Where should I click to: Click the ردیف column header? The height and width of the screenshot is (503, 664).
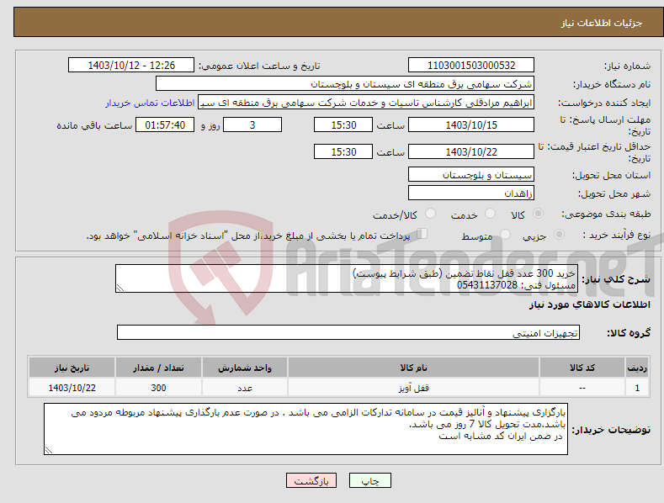[x=637, y=368]
